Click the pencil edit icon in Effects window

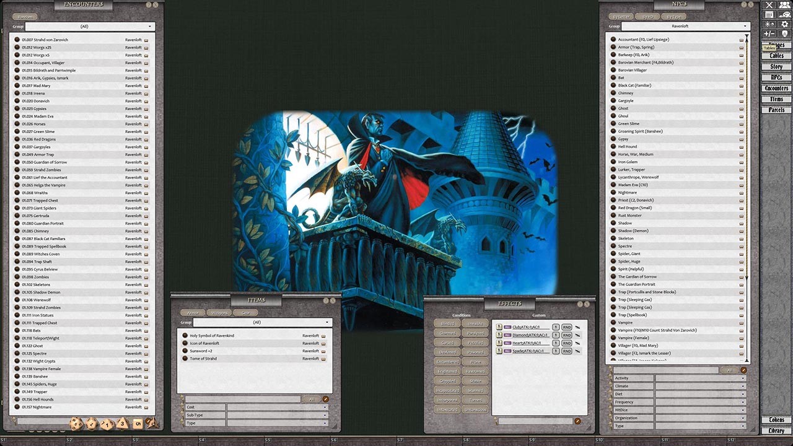pos(577,421)
